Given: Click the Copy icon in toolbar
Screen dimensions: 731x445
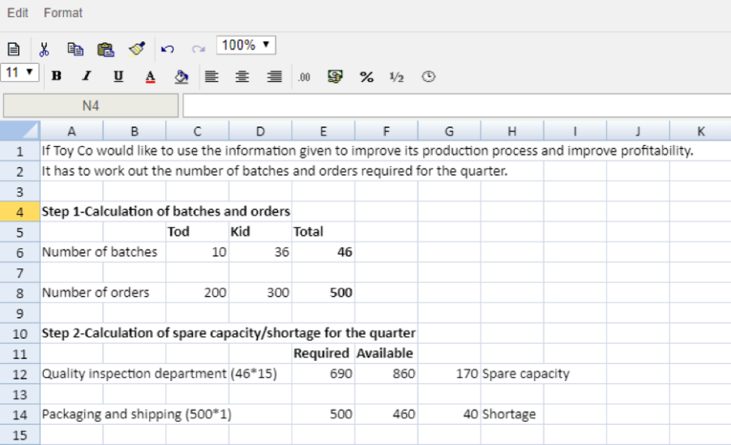Looking at the screenshot, I should [x=75, y=49].
